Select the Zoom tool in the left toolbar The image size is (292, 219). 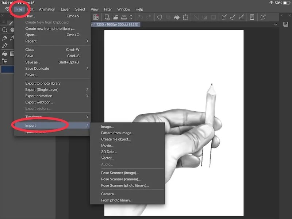coord(5,30)
